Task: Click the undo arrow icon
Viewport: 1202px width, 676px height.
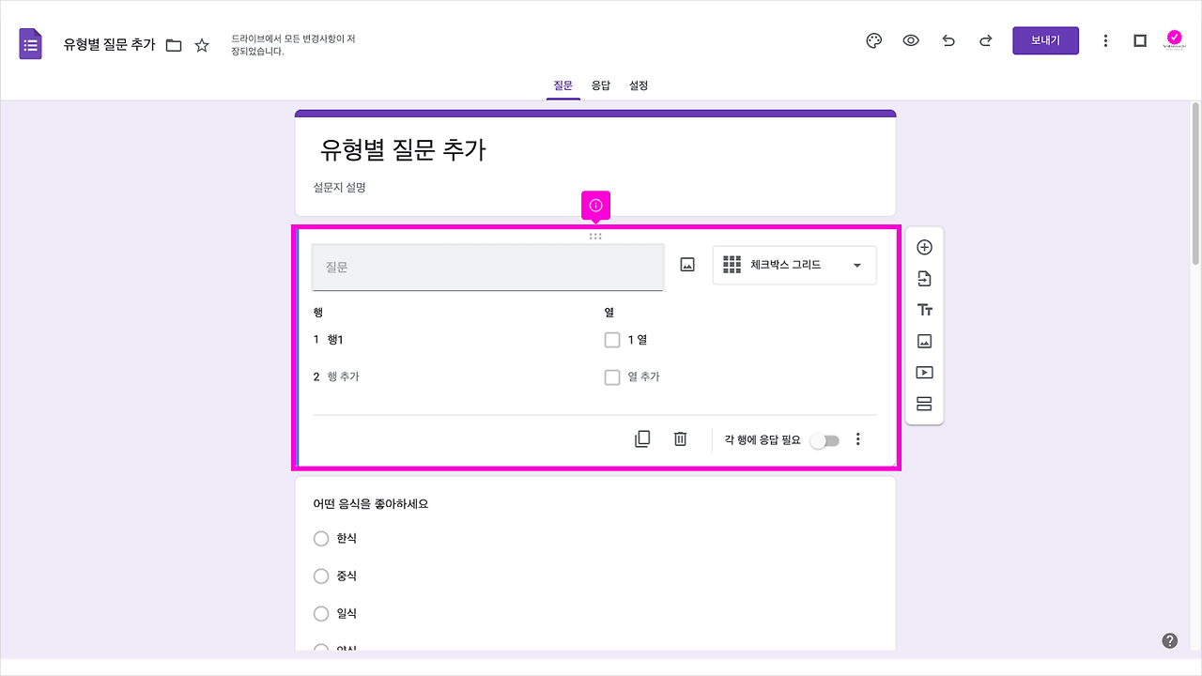Action: 948,40
